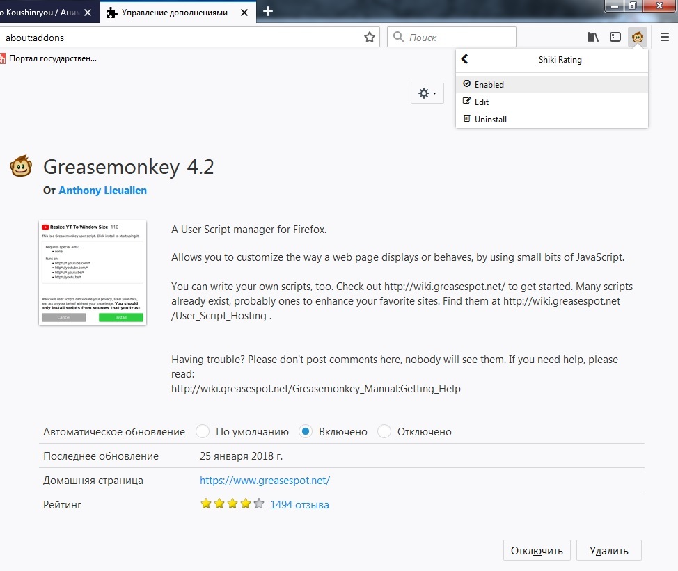Select the Включено auto-update option
Screen dimensions: 678x571
(x=305, y=432)
